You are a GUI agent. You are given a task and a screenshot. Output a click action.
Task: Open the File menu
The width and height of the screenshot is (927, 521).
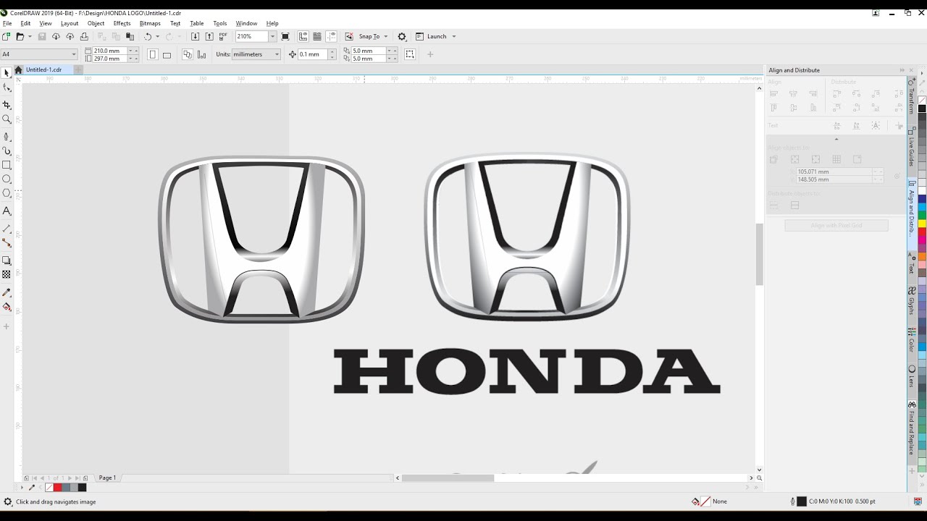point(7,23)
